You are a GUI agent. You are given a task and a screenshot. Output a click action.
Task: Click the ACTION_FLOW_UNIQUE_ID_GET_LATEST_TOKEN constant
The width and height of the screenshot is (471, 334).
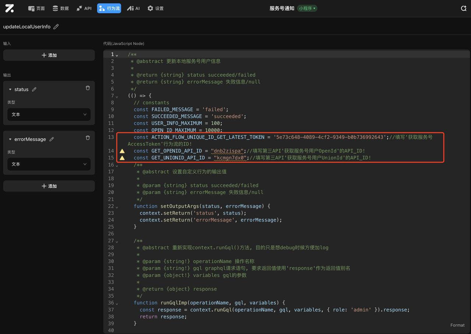(x=208, y=137)
